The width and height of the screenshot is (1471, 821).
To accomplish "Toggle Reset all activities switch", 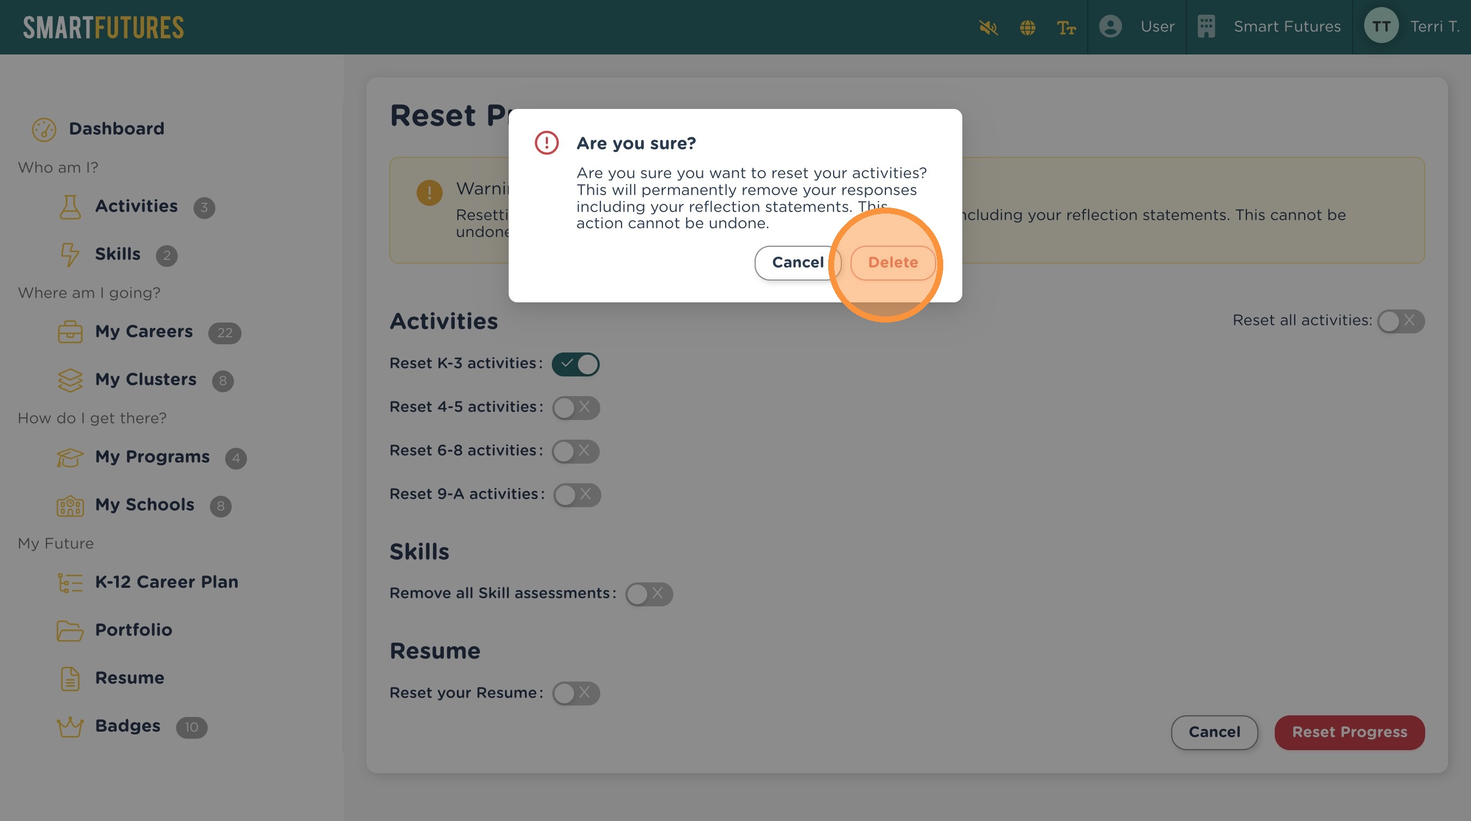I will coord(1400,321).
